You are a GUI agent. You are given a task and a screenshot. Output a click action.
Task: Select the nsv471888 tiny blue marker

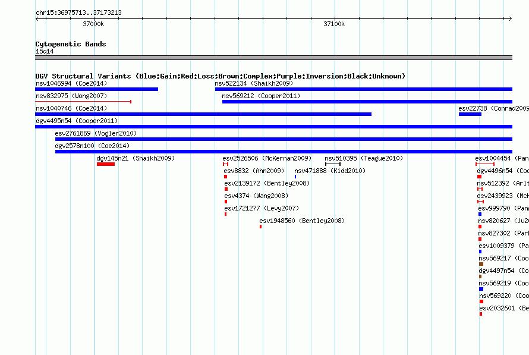point(295,177)
